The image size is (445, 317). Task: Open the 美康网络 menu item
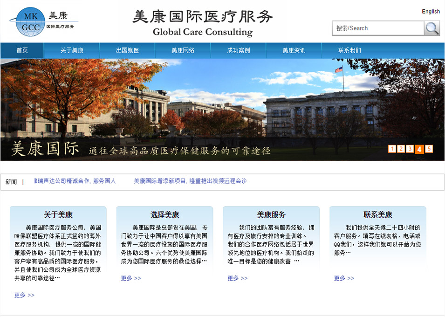coord(183,50)
